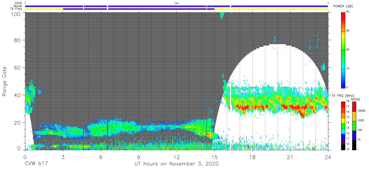Click hour 6 on the UT axis
The image size is (369, 170).
101,157
